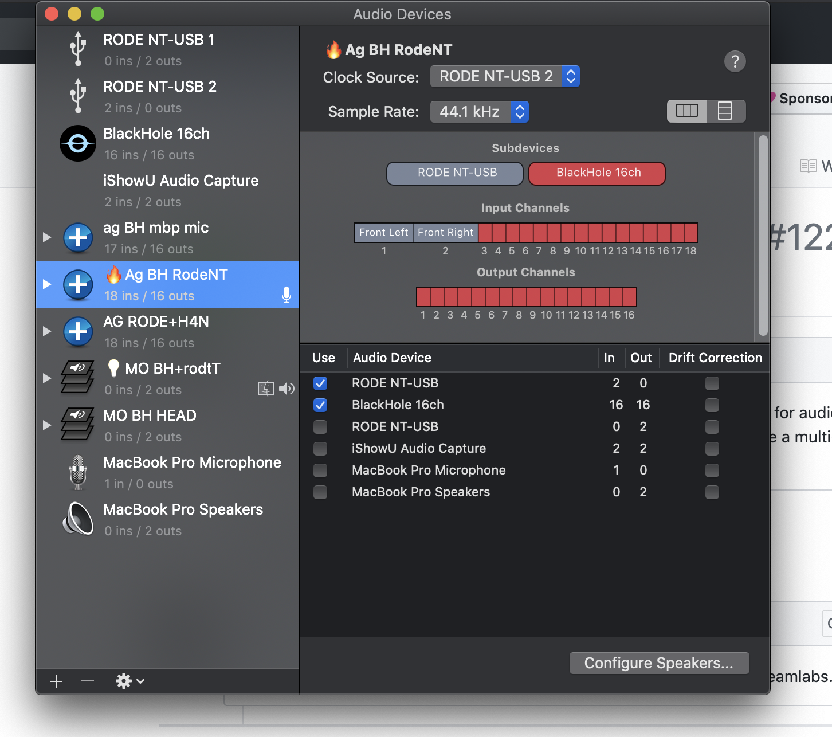Image resolution: width=832 pixels, height=737 pixels.
Task: Select RODE NT-USB 2 USB icon
Action: [78, 96]
